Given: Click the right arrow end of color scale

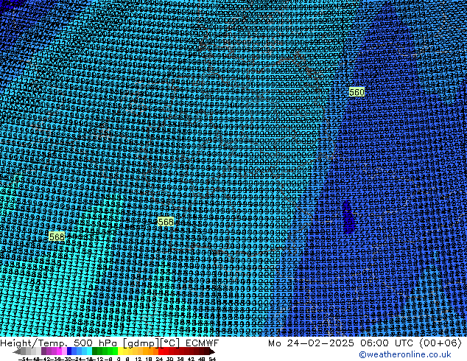Looking at the screenshot, I should 211,351.
